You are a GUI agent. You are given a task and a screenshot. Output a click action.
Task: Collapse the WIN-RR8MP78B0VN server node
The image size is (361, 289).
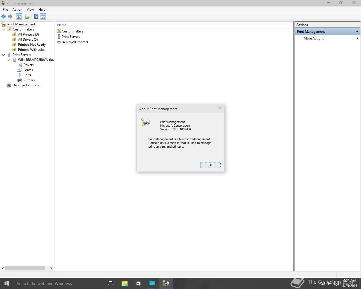click(9, 60)
